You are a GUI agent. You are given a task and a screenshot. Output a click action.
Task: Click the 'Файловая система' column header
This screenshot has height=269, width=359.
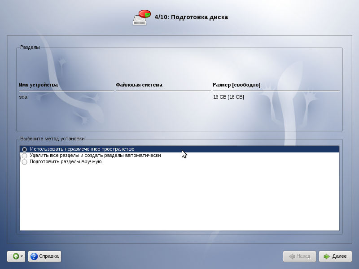(139, 85)
